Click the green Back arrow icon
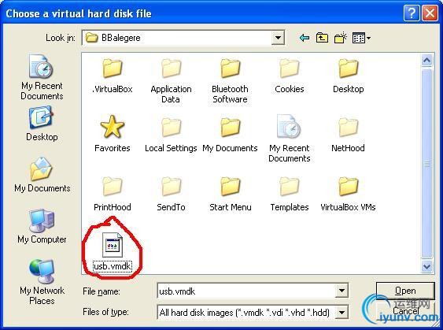The height and width of the screenshot is (330, 443). pos(305,38)
